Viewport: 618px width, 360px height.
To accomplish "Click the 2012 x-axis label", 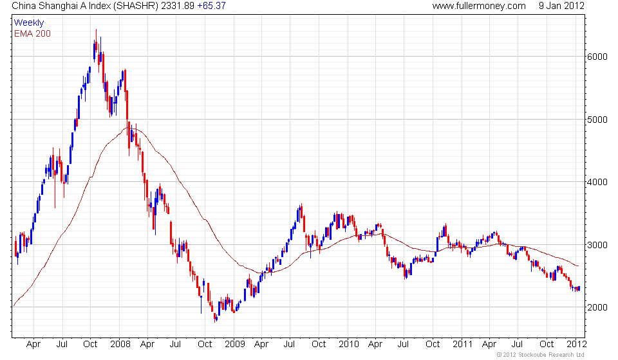I will coord(577,345).
